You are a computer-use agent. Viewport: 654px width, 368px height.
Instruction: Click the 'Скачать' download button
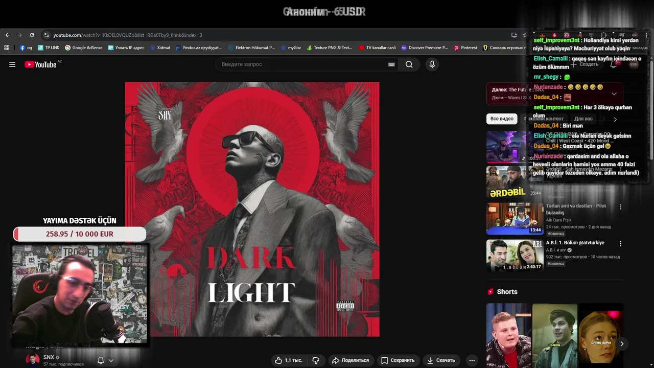(x=441, y=360)
